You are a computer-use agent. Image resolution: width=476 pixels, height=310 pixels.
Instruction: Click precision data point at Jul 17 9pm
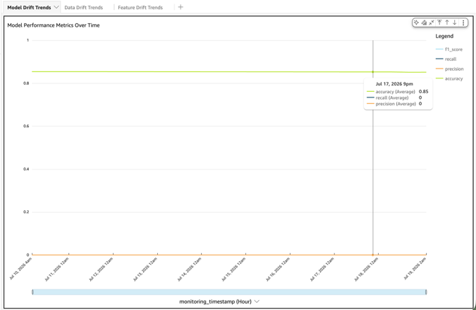373,255
